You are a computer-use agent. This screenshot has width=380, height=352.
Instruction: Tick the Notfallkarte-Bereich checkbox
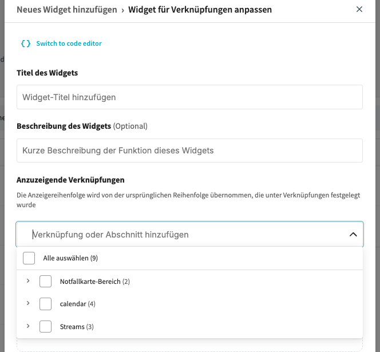pyautogui.click(x=46, y=282)
